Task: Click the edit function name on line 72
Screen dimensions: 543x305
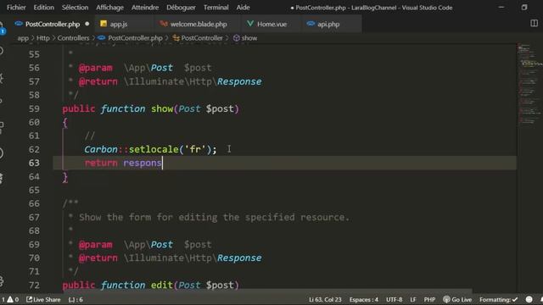Action: click(162, 285)
